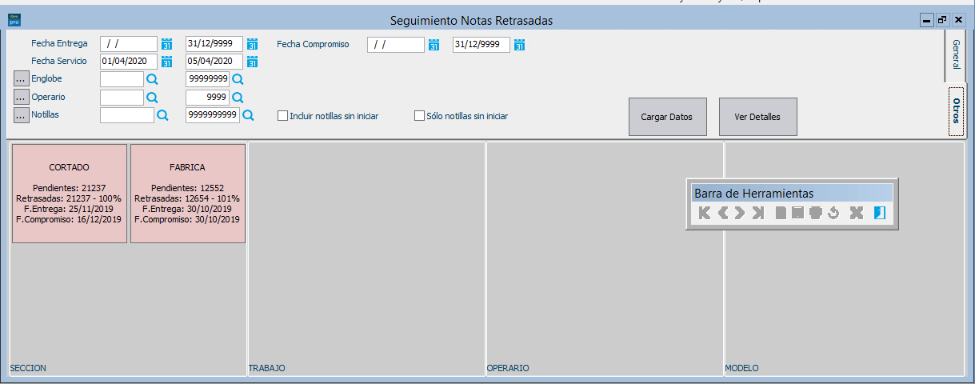Viewport: 975px width, 384px height.
Task: Click the Barra de Herramientas title bar
Action: pos(792,193)
